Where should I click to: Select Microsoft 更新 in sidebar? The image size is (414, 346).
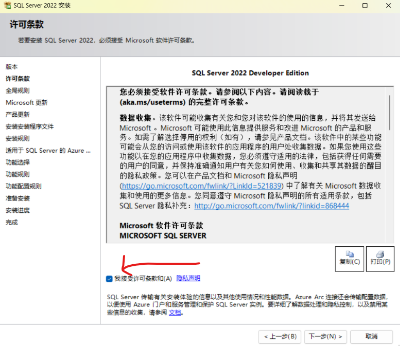tap(26, 102)
